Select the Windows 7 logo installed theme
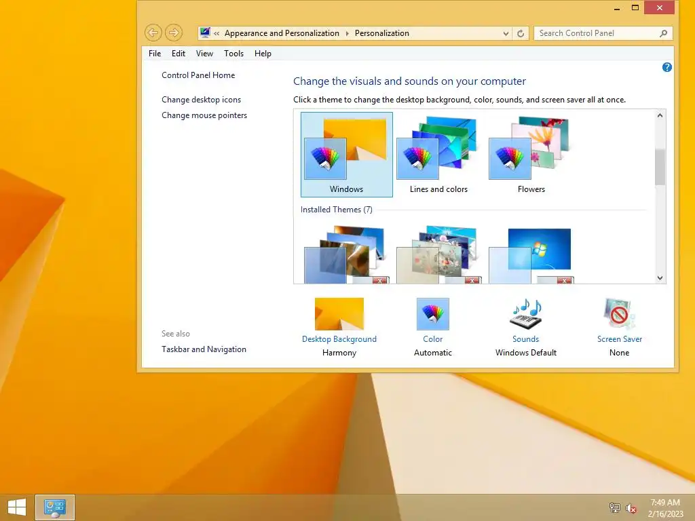This screenshot has height=521, width=695. tap(531, 254)
